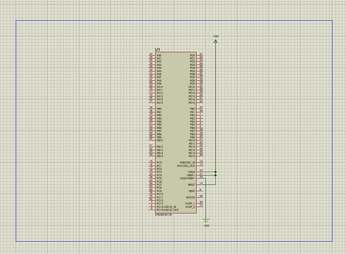Screen dimensions: 346x254
Task: Click the PC0 pin label
Action: [159, 163]
